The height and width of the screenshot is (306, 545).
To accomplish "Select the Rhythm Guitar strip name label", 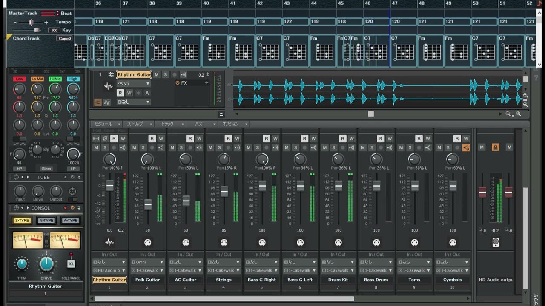I will [109, 280].
